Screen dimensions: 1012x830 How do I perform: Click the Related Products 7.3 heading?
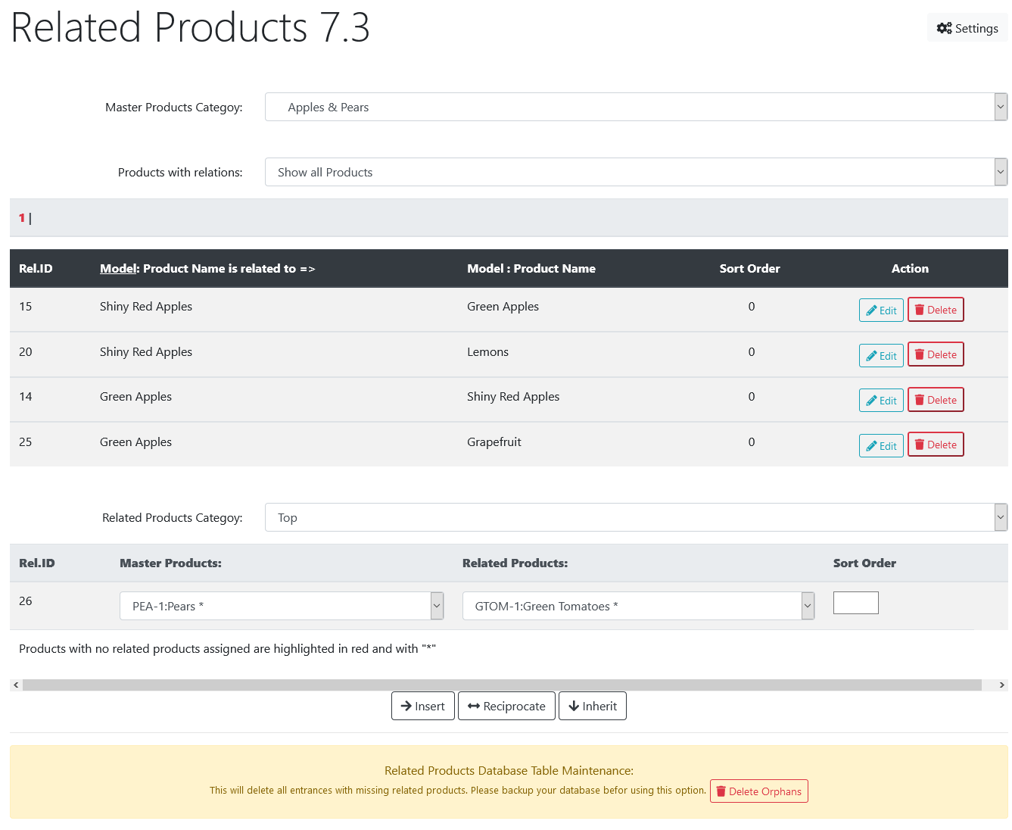pos(190,27)
